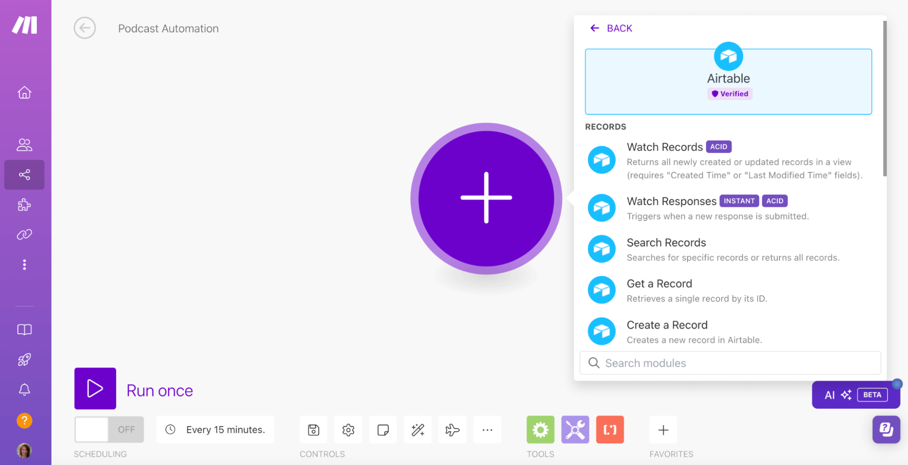Open the user profile avatar
The image size is (908, 465).
click(25, 450)
